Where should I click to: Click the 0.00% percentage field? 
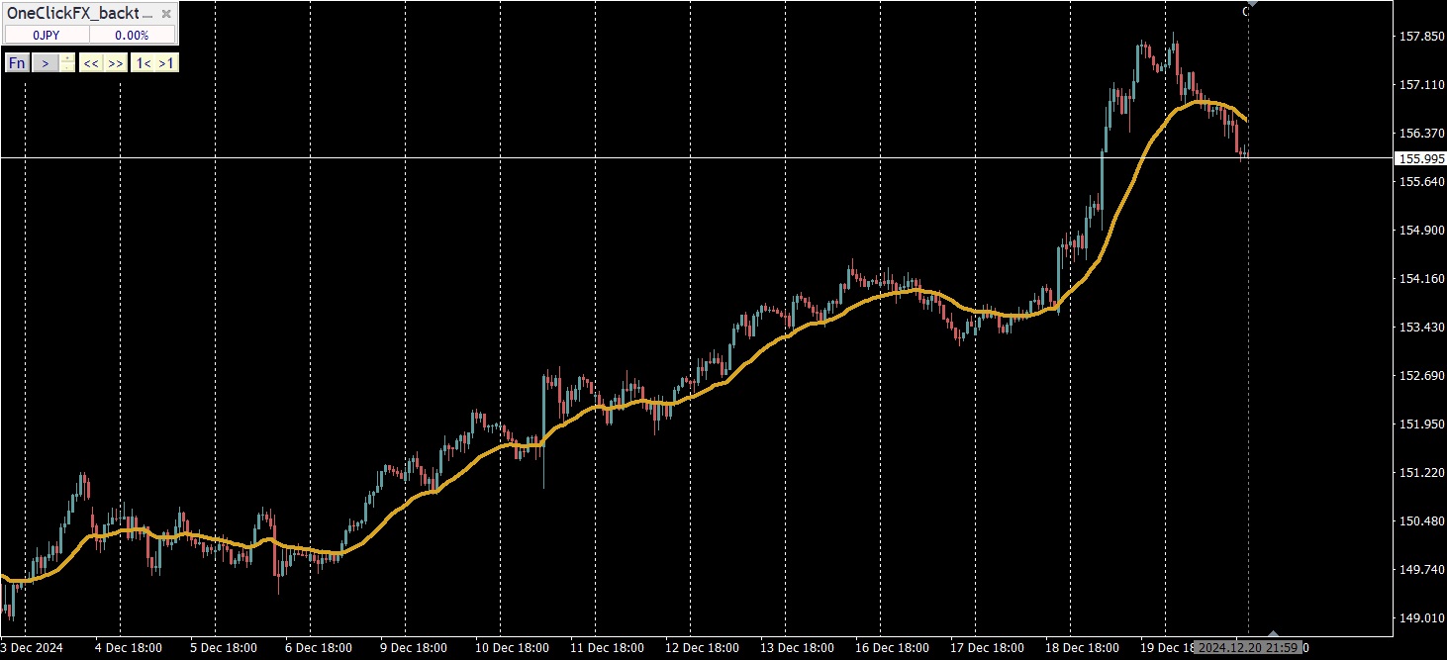tap(132, 35)
